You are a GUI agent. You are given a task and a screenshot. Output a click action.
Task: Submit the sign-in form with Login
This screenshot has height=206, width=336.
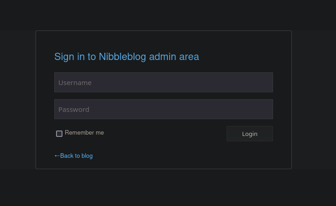(x=249, y=134)
